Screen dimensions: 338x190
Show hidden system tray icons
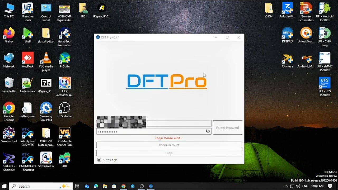tap(286, 186)
